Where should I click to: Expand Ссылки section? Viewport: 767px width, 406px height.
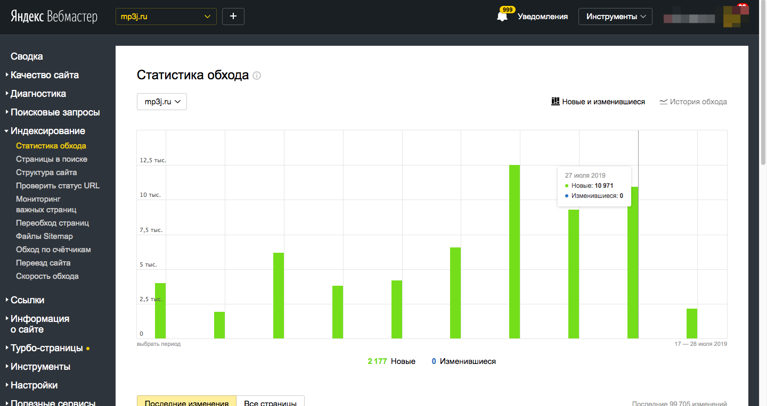coord(27,300)
